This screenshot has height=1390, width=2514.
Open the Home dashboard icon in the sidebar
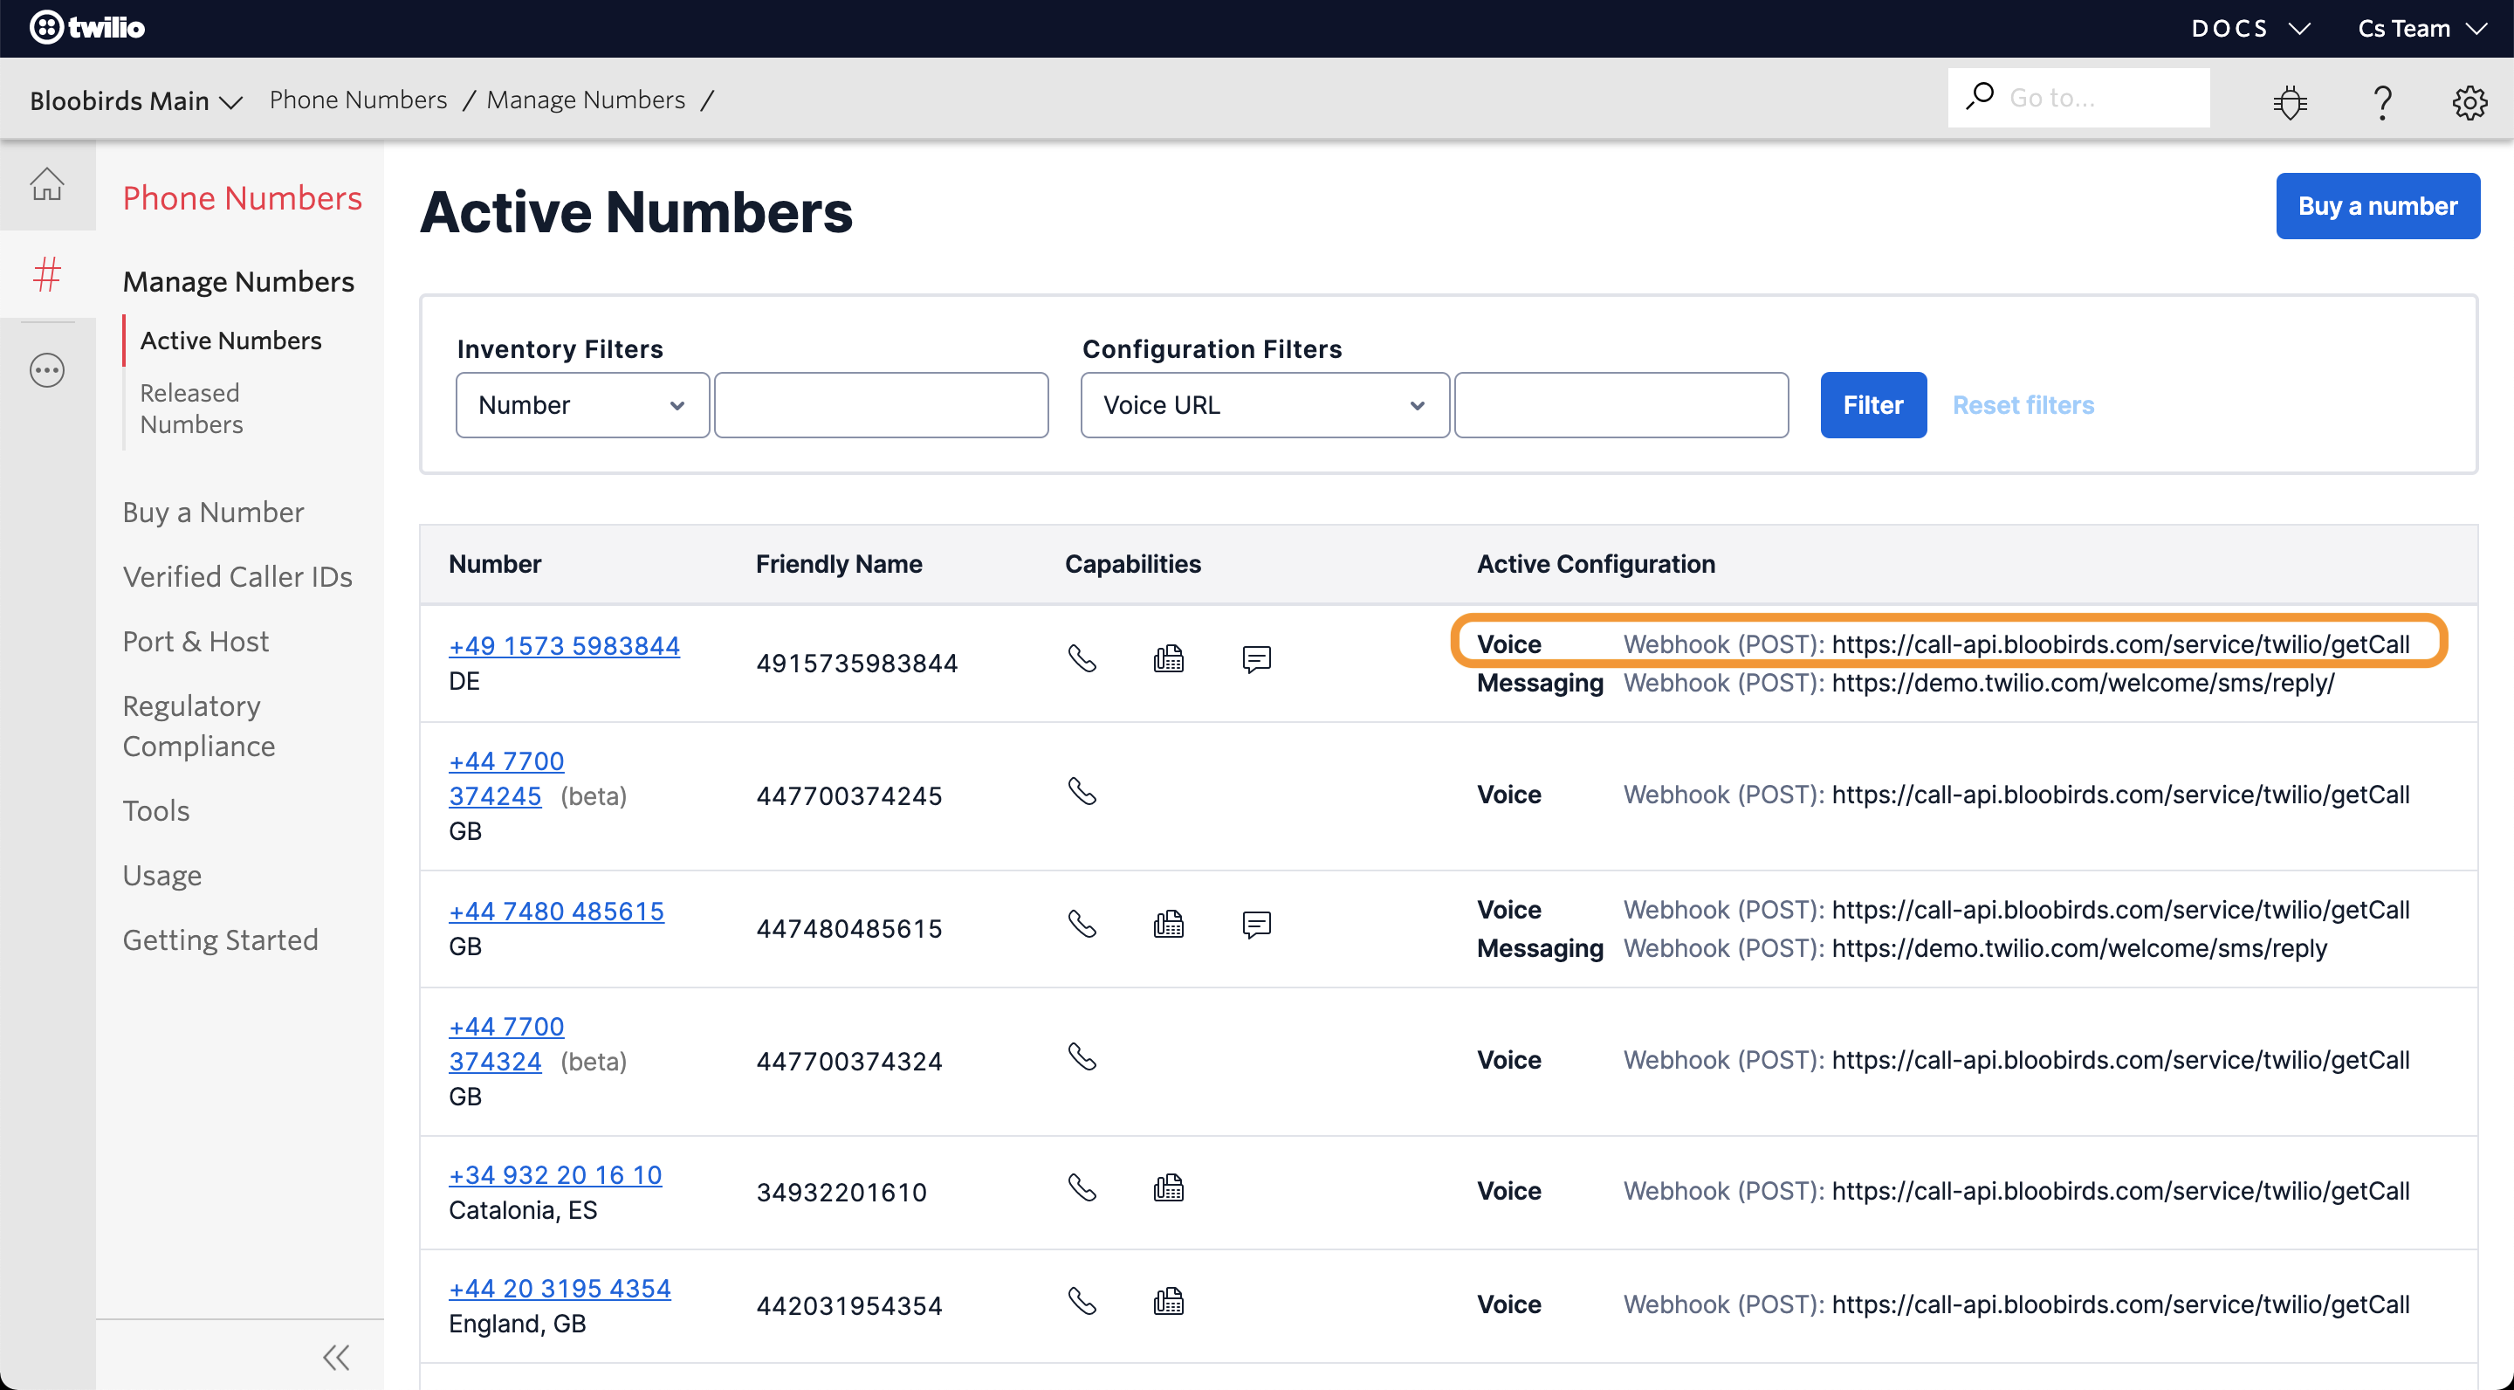pyautogui.click(x=47, y=183)
